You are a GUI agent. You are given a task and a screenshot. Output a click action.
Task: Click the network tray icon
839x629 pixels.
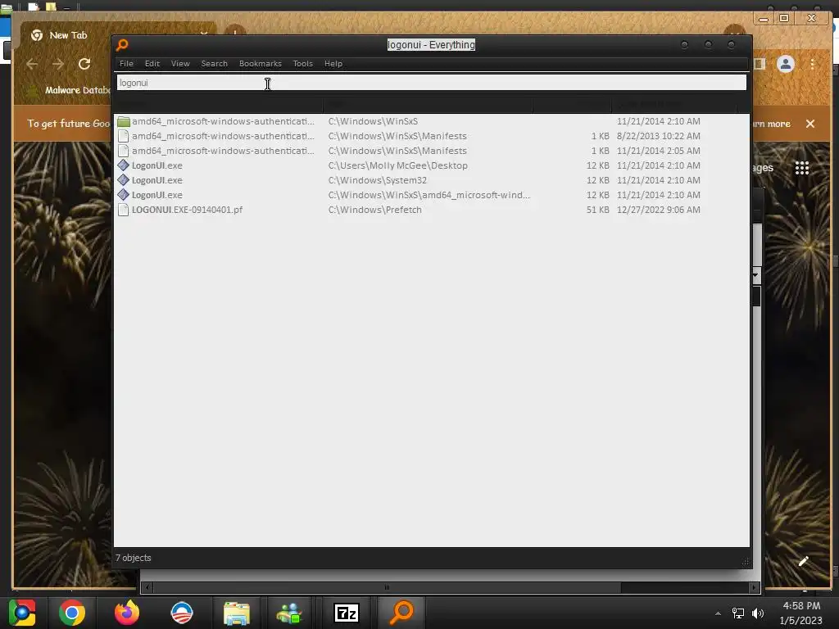tap(738, 613)
